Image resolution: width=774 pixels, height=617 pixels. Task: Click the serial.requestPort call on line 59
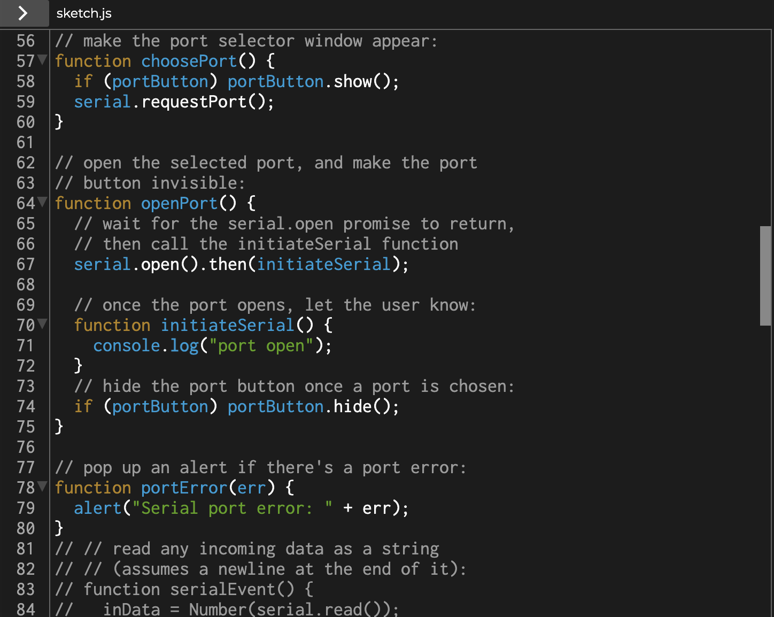click(175, 102)
